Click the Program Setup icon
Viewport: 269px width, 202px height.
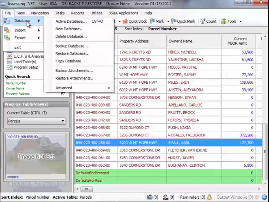coord(9,67)
